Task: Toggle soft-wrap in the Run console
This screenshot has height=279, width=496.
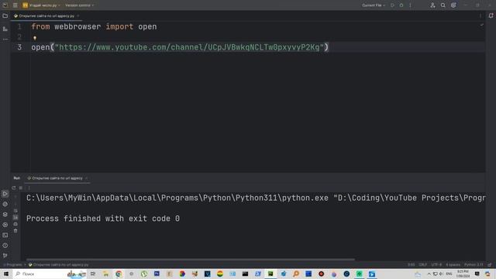Action: point(15,211)
